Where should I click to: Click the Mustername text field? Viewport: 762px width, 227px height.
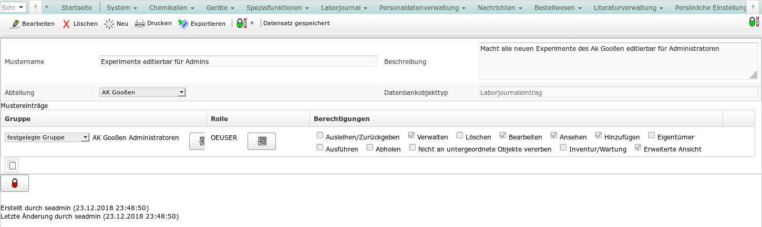[x=238, y=61]
